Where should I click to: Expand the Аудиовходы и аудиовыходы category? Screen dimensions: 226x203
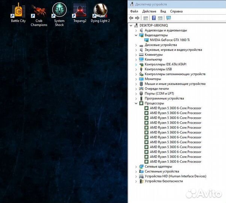[136, 30]
